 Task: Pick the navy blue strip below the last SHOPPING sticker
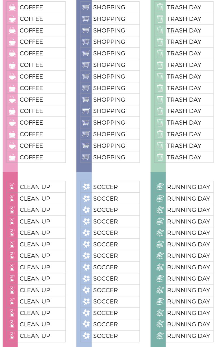coord(84,167)
